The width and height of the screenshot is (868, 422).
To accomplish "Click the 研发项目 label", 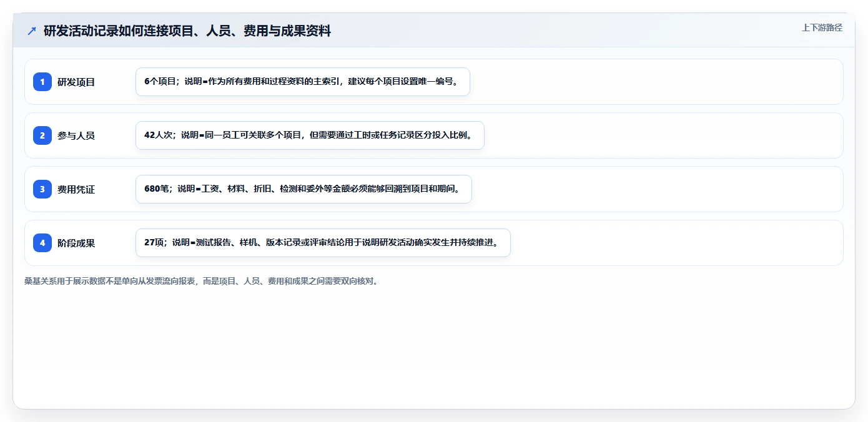I will 76,82.
